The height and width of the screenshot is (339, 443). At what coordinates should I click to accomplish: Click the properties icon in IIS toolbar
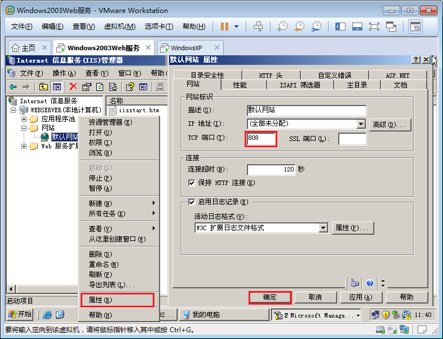pos(86,87)
